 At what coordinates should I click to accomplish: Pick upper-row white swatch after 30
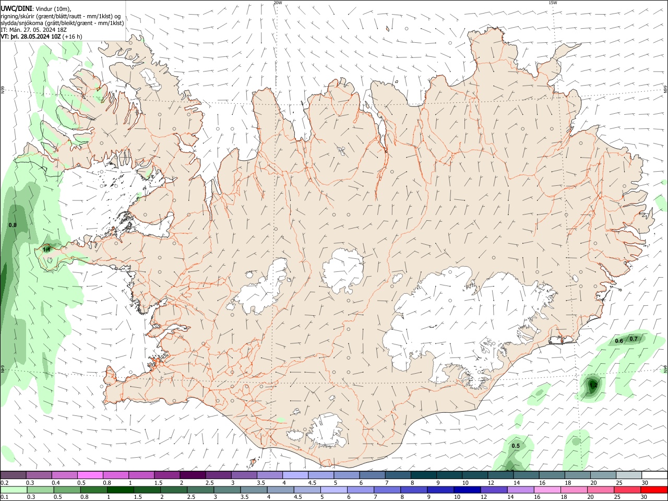click(x=654, y=475)
